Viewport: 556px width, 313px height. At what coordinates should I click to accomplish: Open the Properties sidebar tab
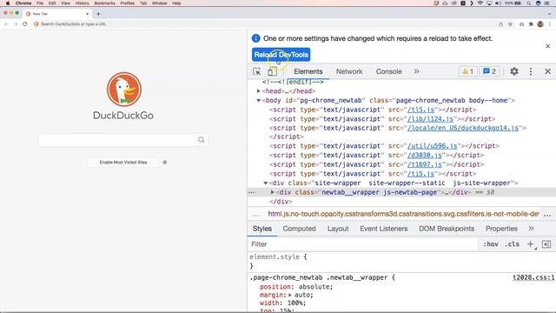click(501, 229)
